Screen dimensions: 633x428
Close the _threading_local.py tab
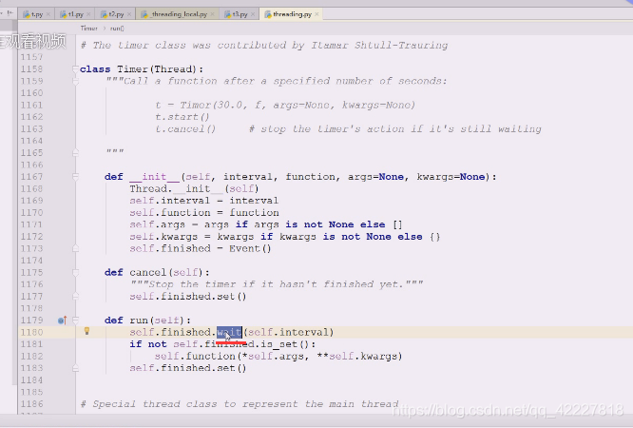pos(212,14)
